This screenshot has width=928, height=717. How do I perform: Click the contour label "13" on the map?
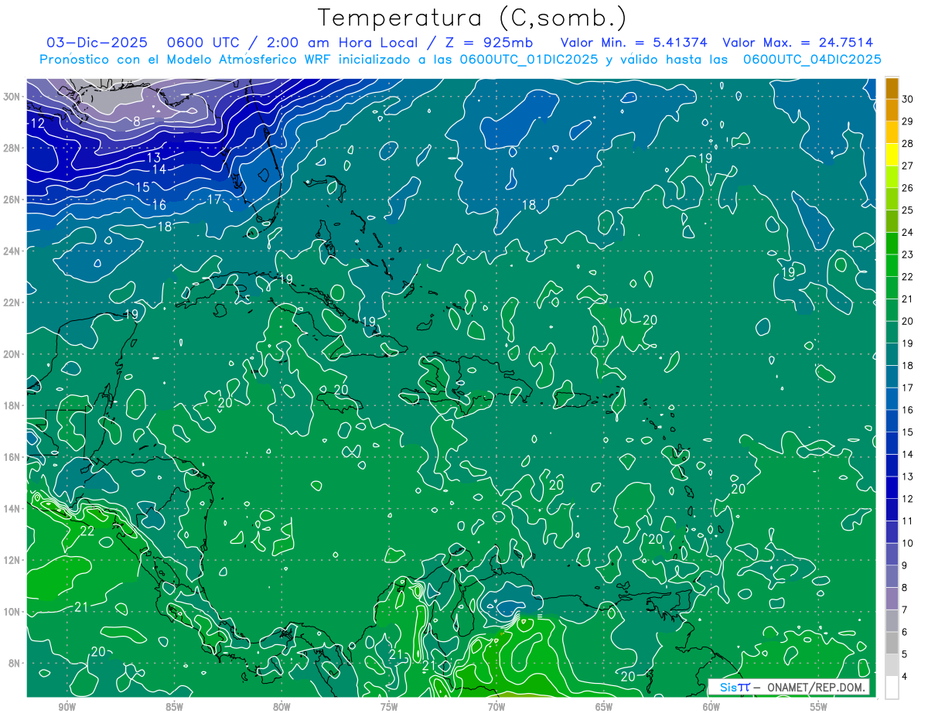click(x=154, y=158)
